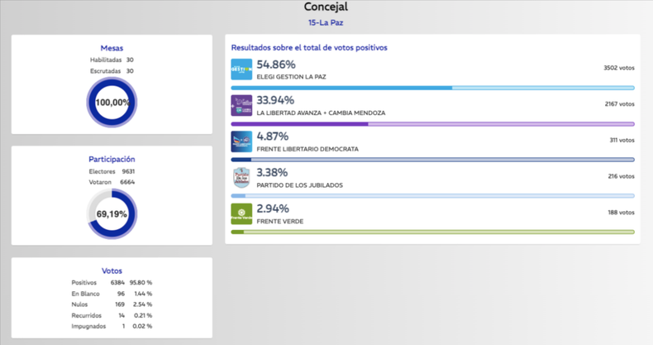This screenshot has width=653, height=345.
Task: Click the 3502 votos count
Action: pos(618,68)
